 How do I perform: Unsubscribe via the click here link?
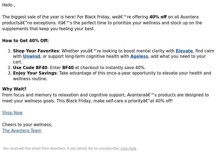(x=128, y=148)
